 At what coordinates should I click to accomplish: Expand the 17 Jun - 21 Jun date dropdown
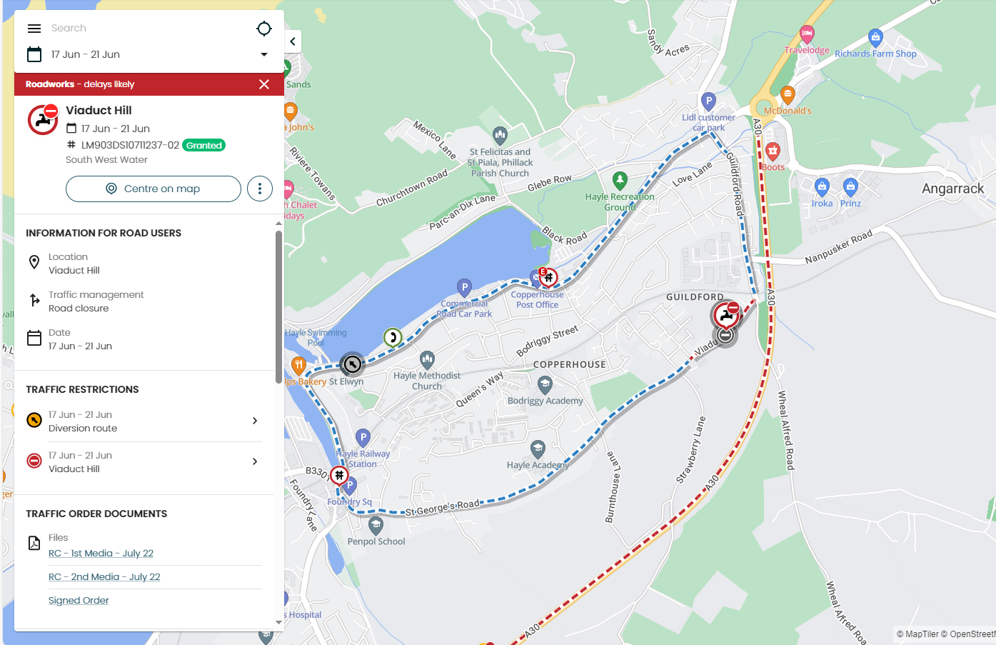point(264,54)
